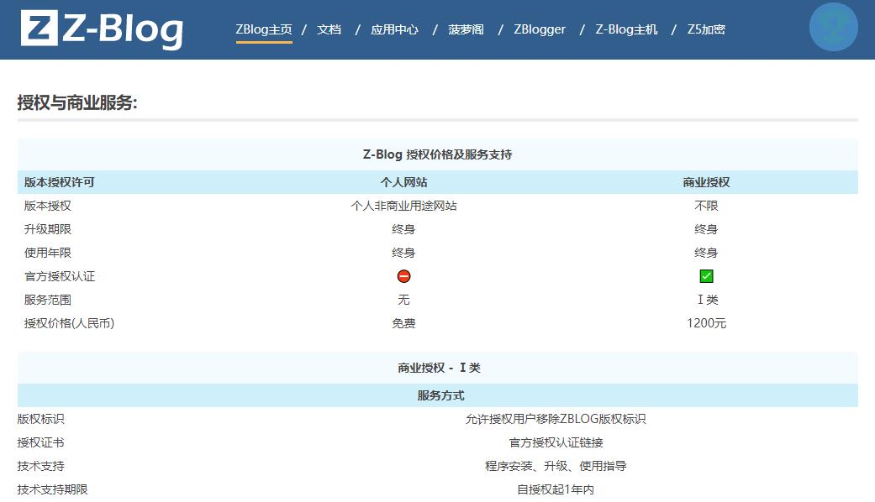Click the Ⅰ类 cell in 服务范围 row
The image size is (875, 502).
(708, 300)
